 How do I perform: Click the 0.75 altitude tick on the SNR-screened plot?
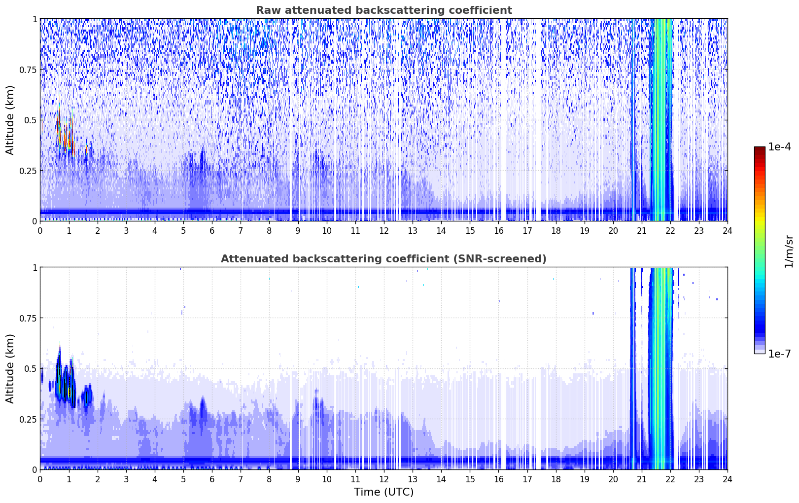pyautogui.click(x=28, y=318)
